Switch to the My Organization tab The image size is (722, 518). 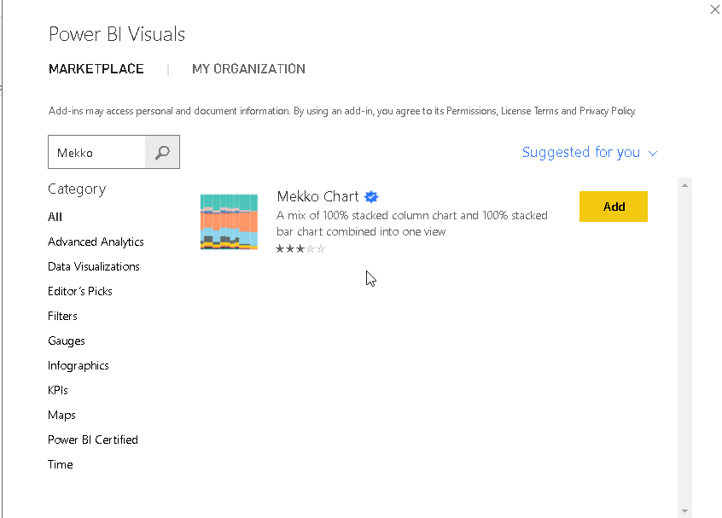(x=248, y=69)
